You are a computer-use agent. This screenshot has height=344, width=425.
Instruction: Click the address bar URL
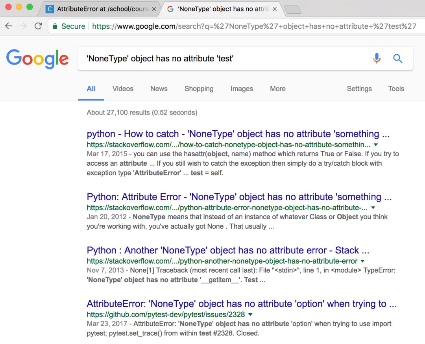254,26
